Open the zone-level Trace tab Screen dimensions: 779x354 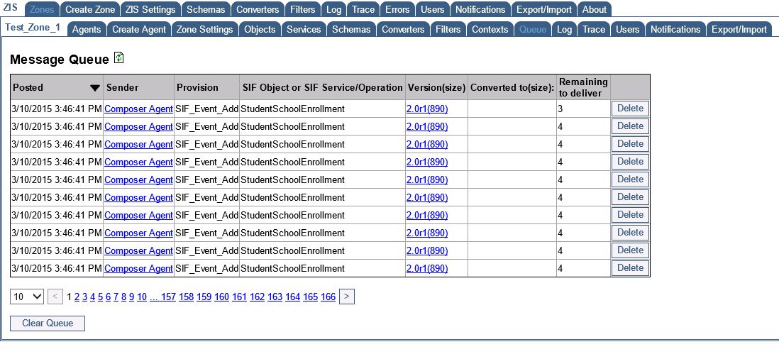click(x=594, y=29)
